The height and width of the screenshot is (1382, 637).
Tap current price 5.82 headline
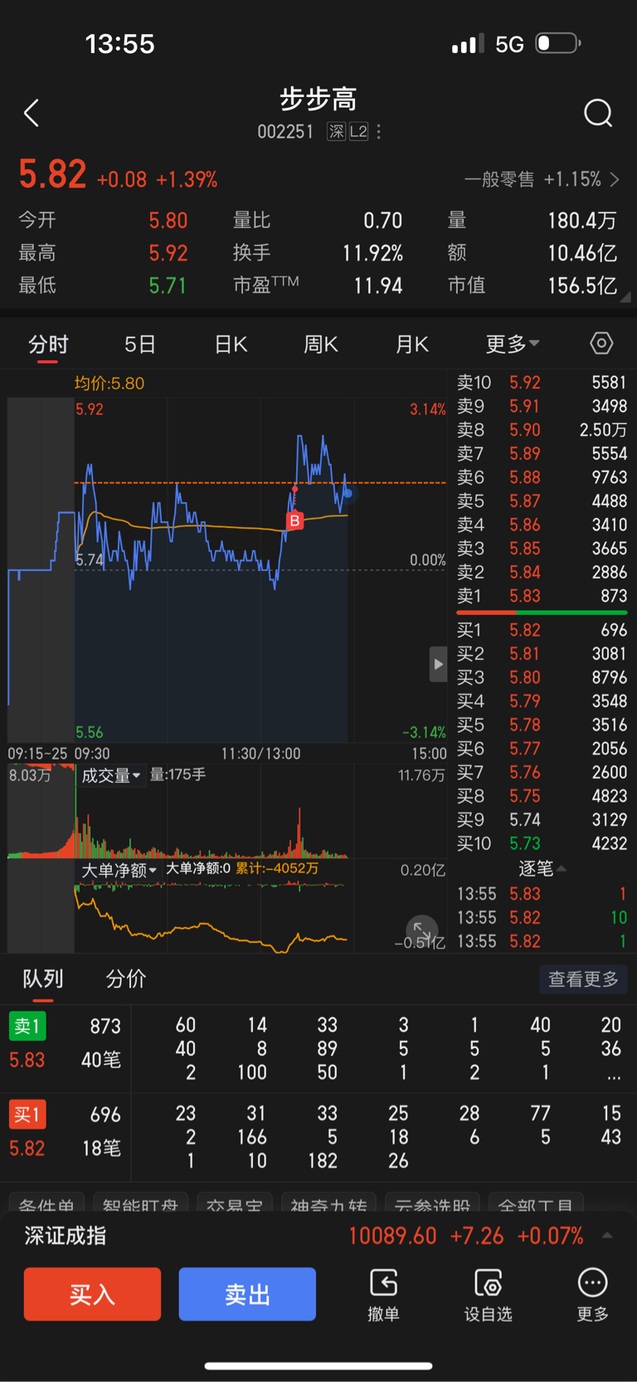point(52,174)
